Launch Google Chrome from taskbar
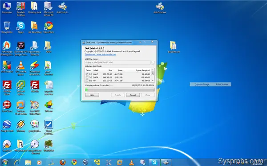 click(74, 162)
